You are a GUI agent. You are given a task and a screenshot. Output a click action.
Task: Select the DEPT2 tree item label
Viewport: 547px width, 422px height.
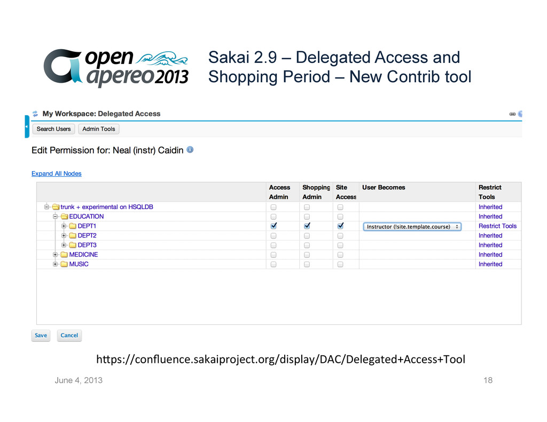pyautogui.click(x=87, y=236)
